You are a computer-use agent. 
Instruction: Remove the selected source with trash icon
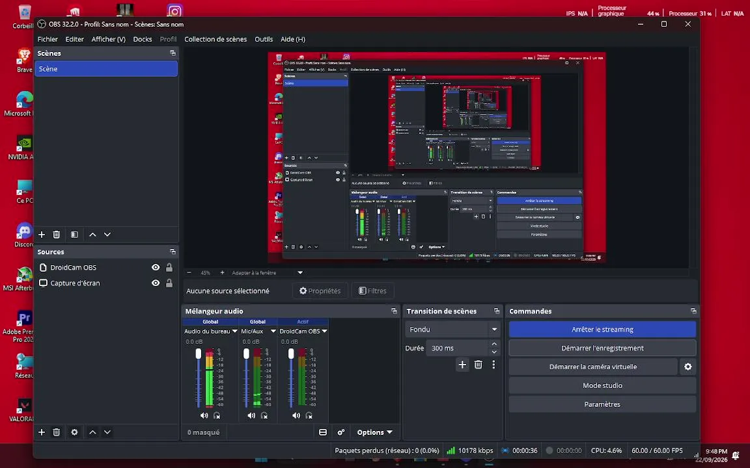pos(57,432)
